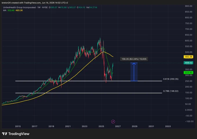This screenshot has height=139, width=197.
Task: Select the yellow 460.36 price label
Action: coord(188,57)
